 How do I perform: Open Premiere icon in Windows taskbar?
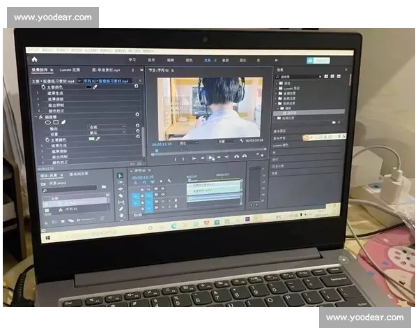(x=247, y=219)
